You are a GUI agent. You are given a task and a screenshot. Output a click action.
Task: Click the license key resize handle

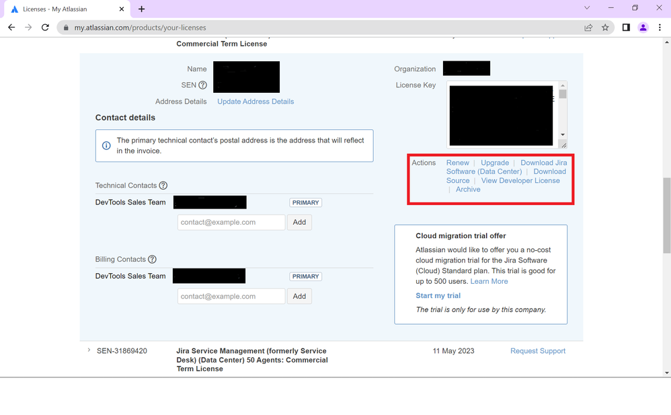click(563, 145)
